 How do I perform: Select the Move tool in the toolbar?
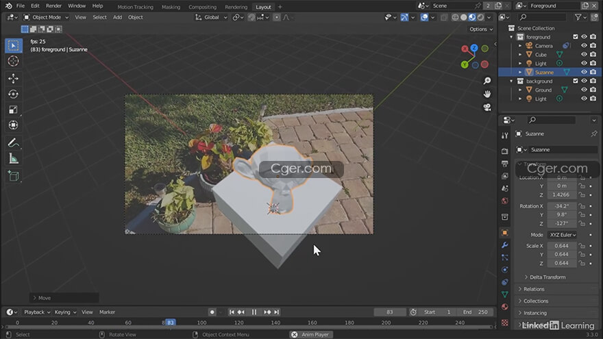coord(13,78)
